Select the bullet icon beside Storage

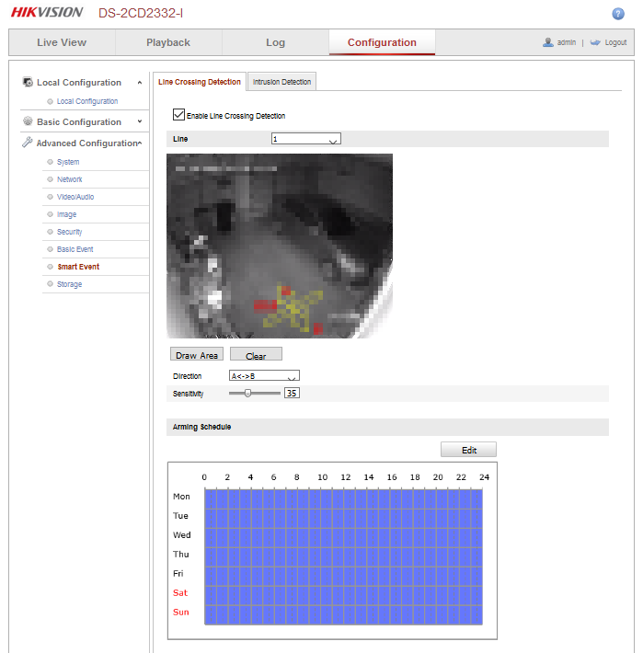50,284
